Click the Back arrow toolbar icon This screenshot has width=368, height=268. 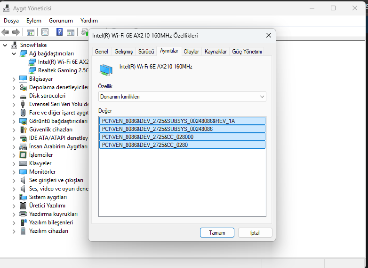(x=5, y=32)
